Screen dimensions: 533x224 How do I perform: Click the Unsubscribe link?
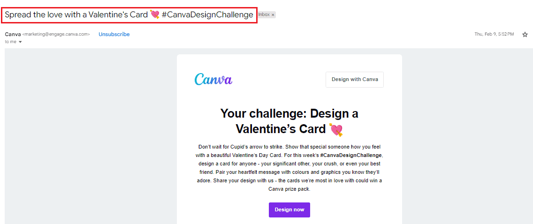(114, 34)
